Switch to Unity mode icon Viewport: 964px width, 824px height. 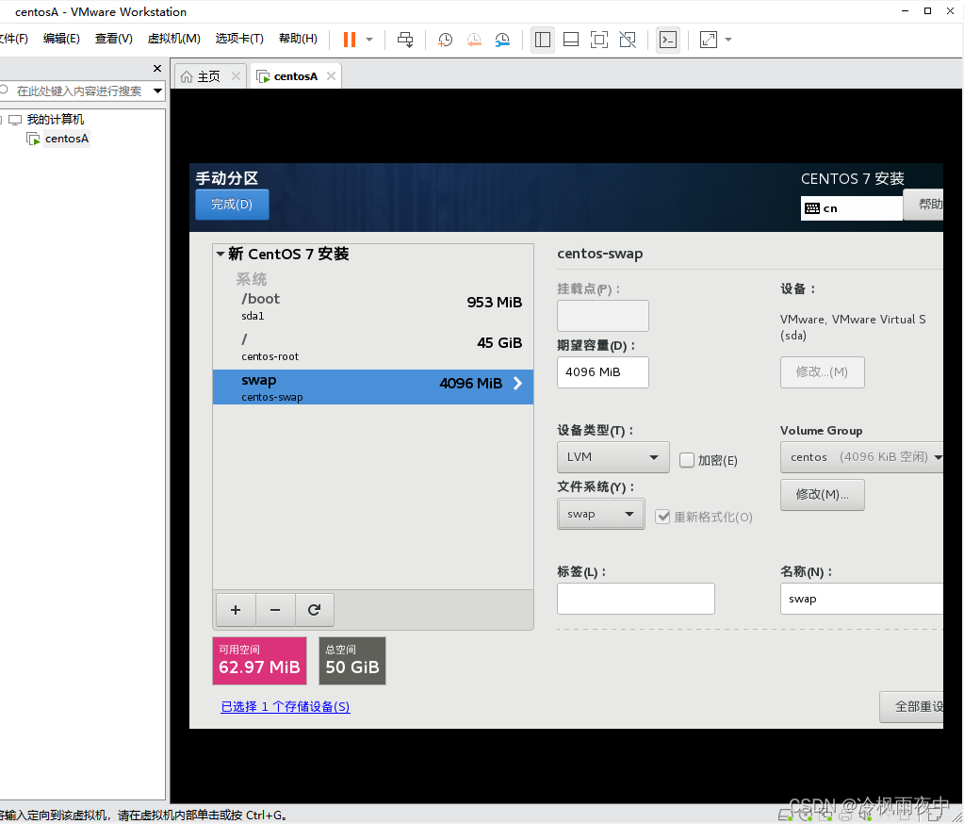pos(628,40)
